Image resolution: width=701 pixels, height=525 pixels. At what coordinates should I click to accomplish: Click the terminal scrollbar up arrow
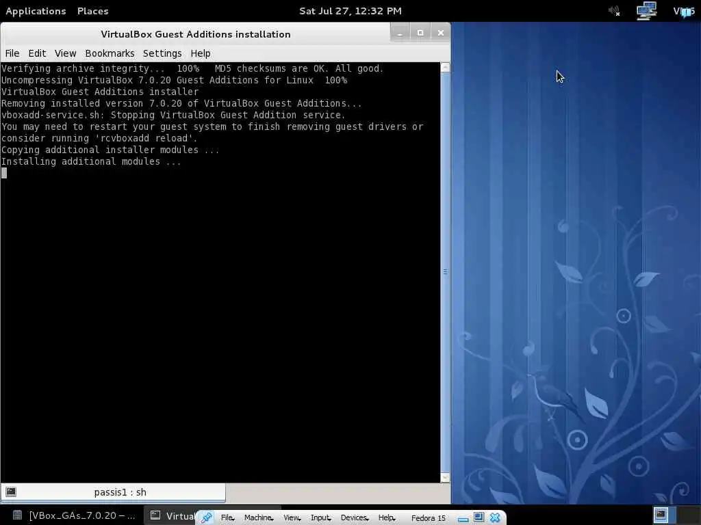click(x=445, y=68)
